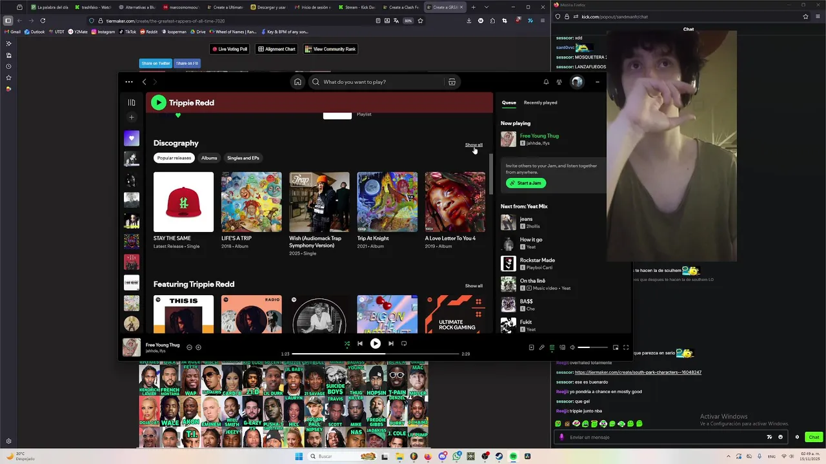Screen dimensions: 826x464
Task: Skip to the previous track
Action: (x=360, y=343)
